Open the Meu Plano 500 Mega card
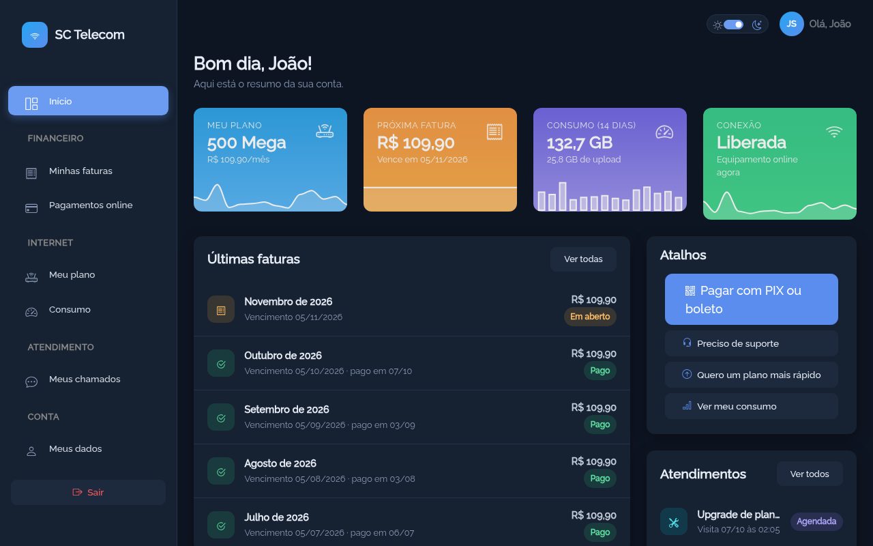This screenshot has width=873, height=546. pos(270,160)
